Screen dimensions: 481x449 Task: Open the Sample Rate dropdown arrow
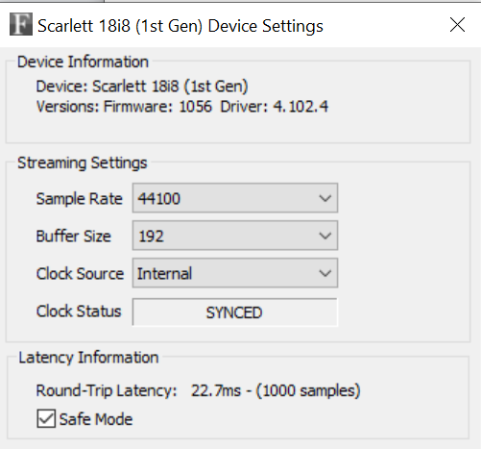coord(325,198)
